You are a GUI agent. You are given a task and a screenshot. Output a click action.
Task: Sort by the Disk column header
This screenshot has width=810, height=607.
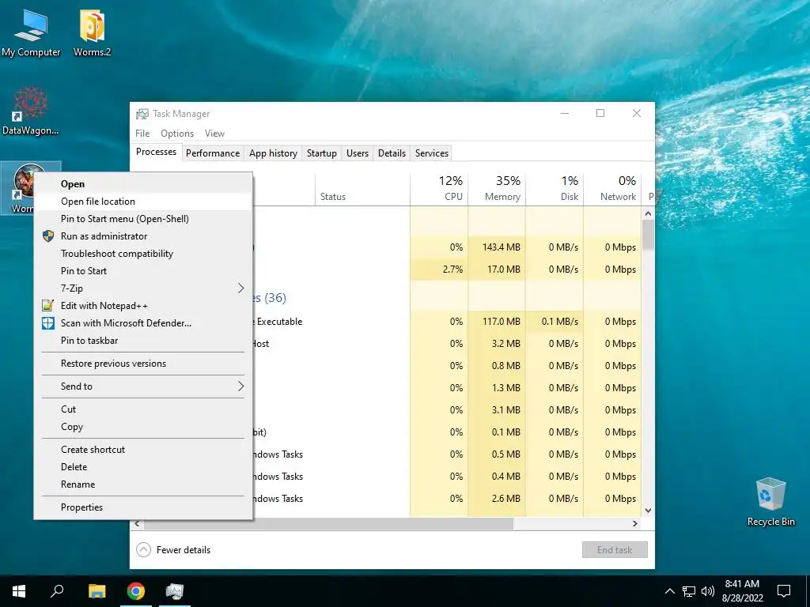click(555, 189)
